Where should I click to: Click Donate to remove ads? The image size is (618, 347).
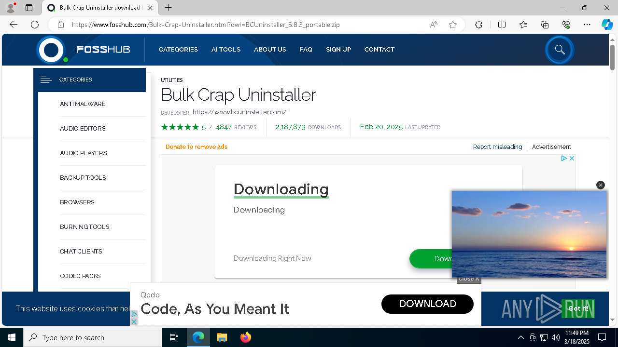(197, 147)
